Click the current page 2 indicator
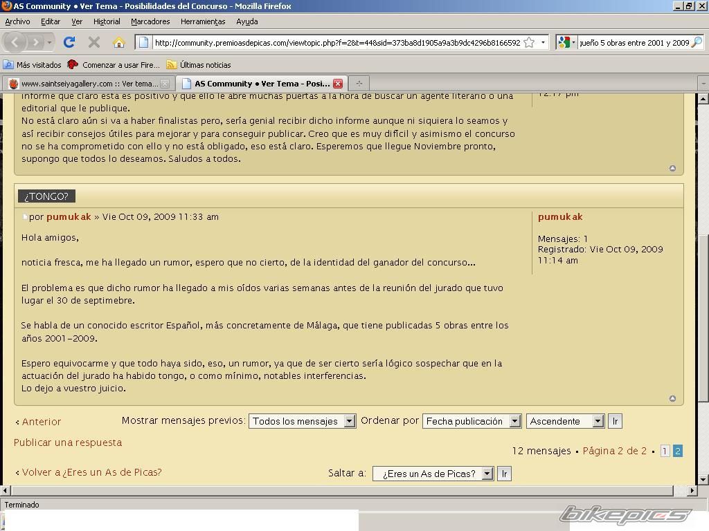The image size is (709, 531). [677, 451]
